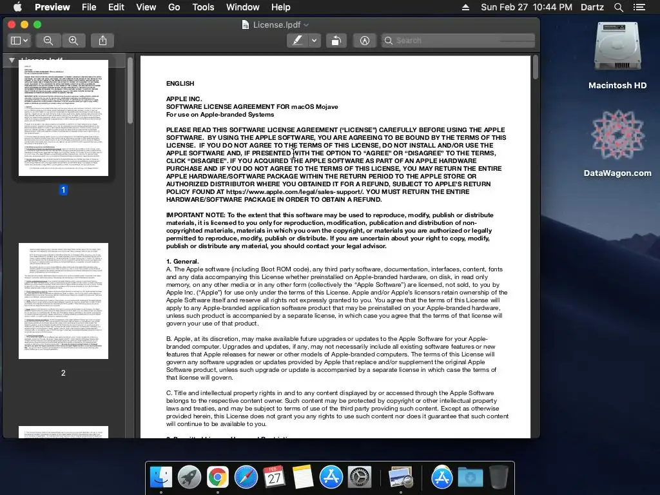Select page 1 thumbnail in sidebar
The height and width of the screenshot is (495, 660).
click(x=63, y=118)
